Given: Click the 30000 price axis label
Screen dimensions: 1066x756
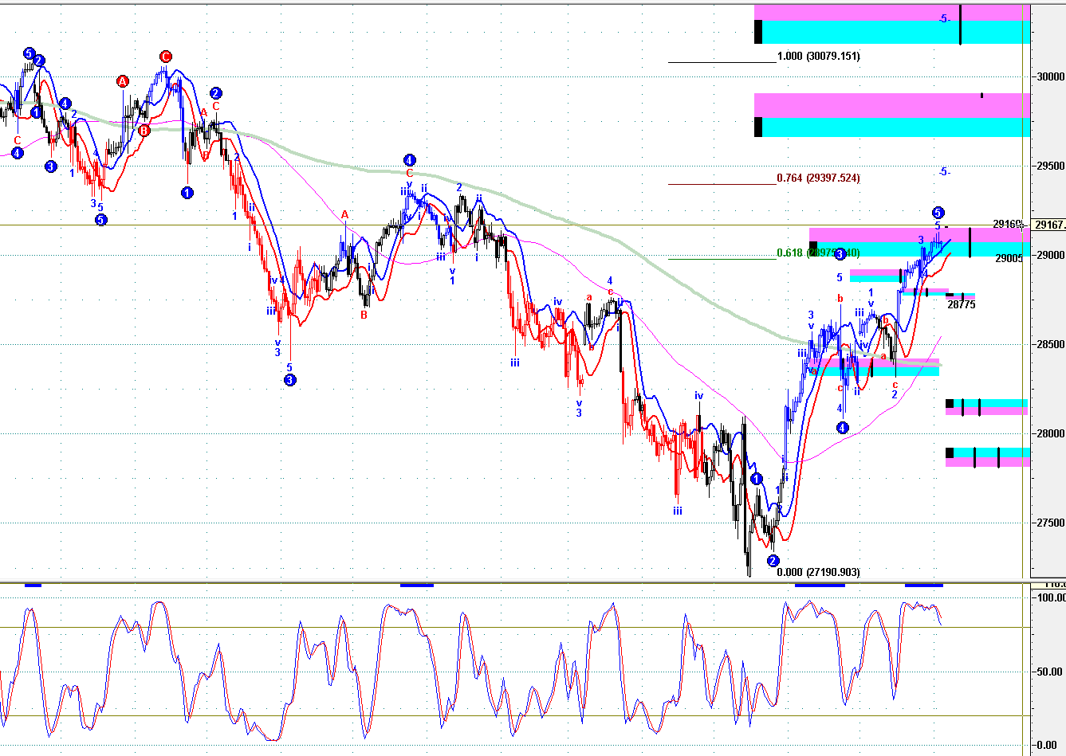Looking at the screenshot, I should [x=1050, y=77].
